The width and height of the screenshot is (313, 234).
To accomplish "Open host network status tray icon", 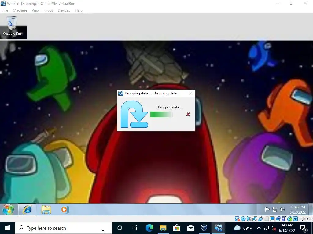I will click(x=266, y=228).
